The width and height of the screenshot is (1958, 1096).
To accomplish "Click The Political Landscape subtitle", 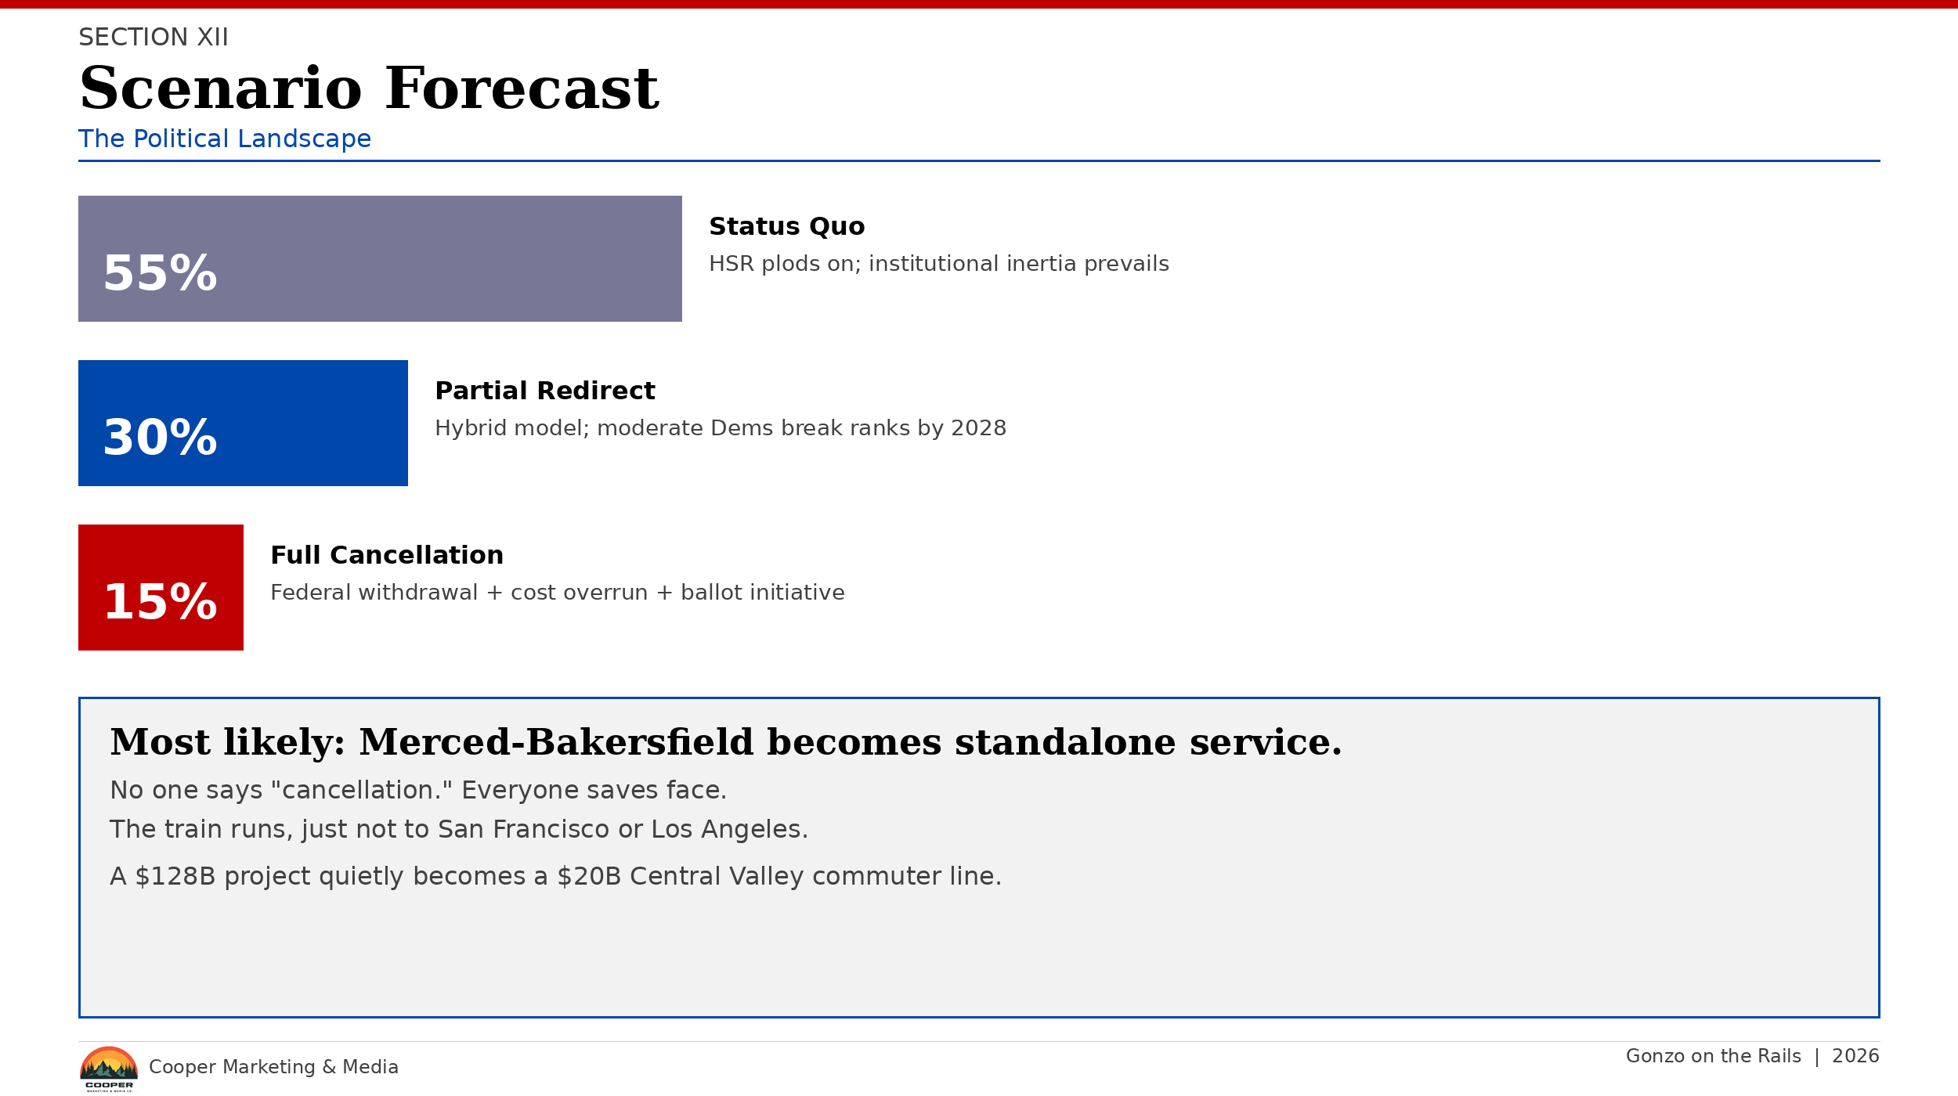I will pyautogui.click(x=225, y=139).
